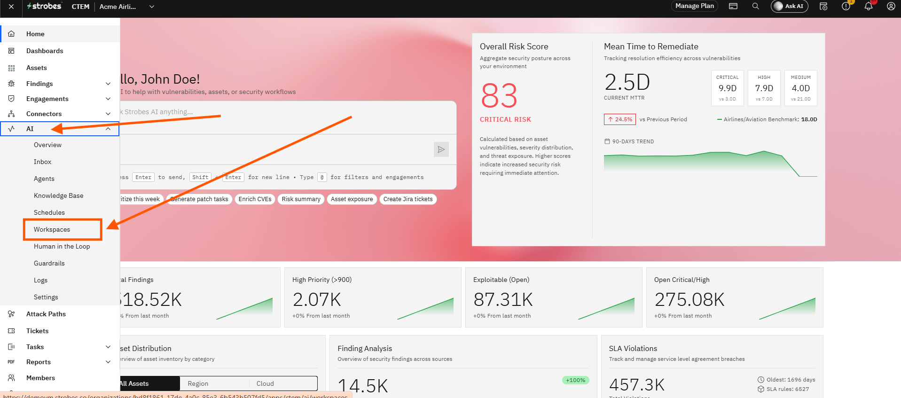
Task: Expand the Connectors submenu chevron
Action: (x=108, y=114)
